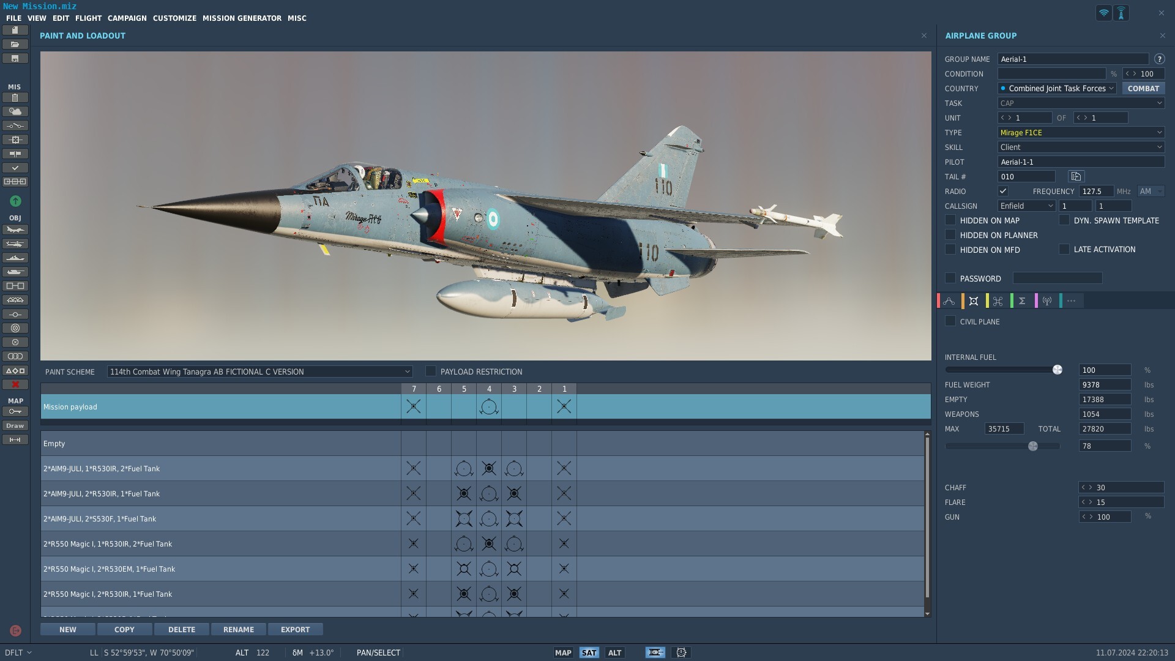
Task: Click the copy tail number icon
Action: (1076, 176)
